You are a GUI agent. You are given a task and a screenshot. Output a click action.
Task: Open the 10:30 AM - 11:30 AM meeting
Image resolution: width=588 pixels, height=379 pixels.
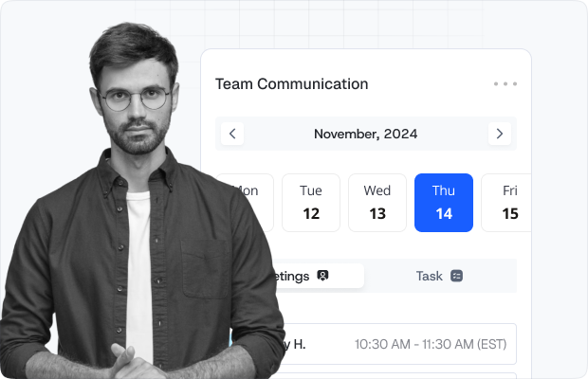coord(417,344)
